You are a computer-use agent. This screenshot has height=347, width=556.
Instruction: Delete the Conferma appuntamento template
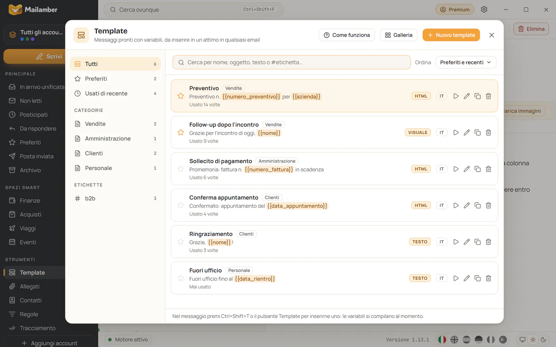[488, 205]
